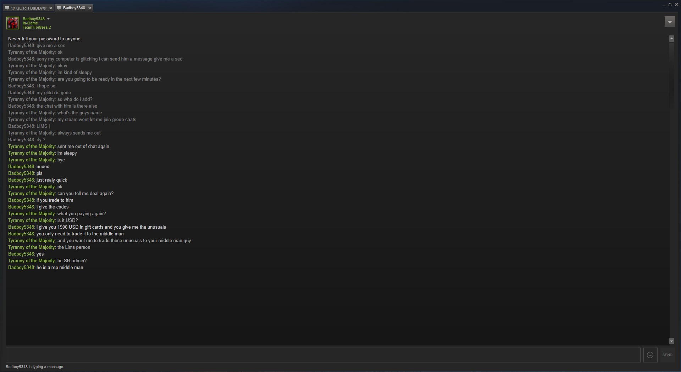Image resolution: width=681 pixels, height=372 pixels.
Task: Click the Badboy5348 username in header
Action: 34,19
